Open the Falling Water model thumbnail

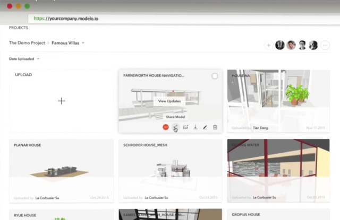click(278, 171)
